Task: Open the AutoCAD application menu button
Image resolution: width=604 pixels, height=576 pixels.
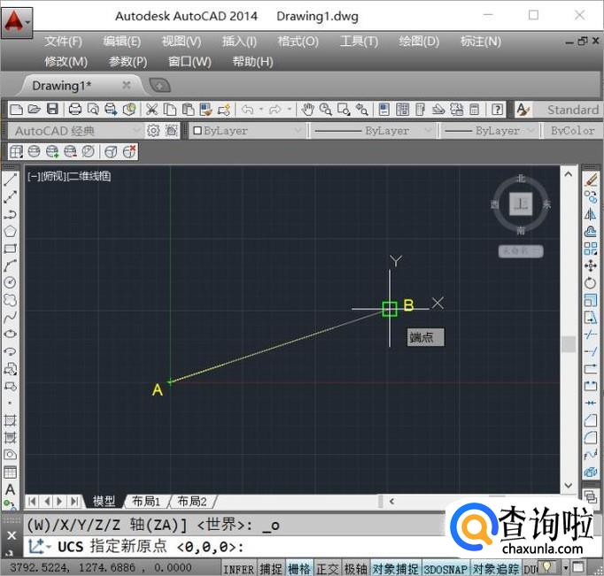Action: coord(16,19)
